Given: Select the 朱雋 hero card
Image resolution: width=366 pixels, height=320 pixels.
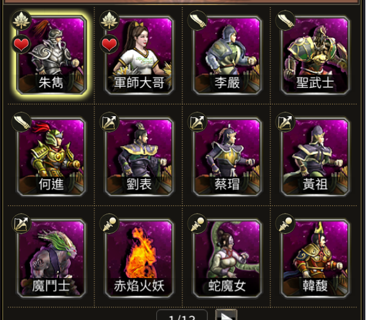Looking at the screenshot, I should 52,55.
